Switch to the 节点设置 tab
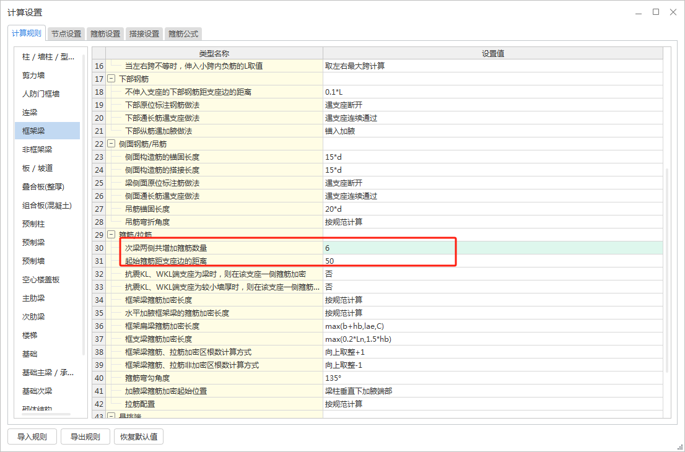The image size is (685, 452). coord(66,33)
